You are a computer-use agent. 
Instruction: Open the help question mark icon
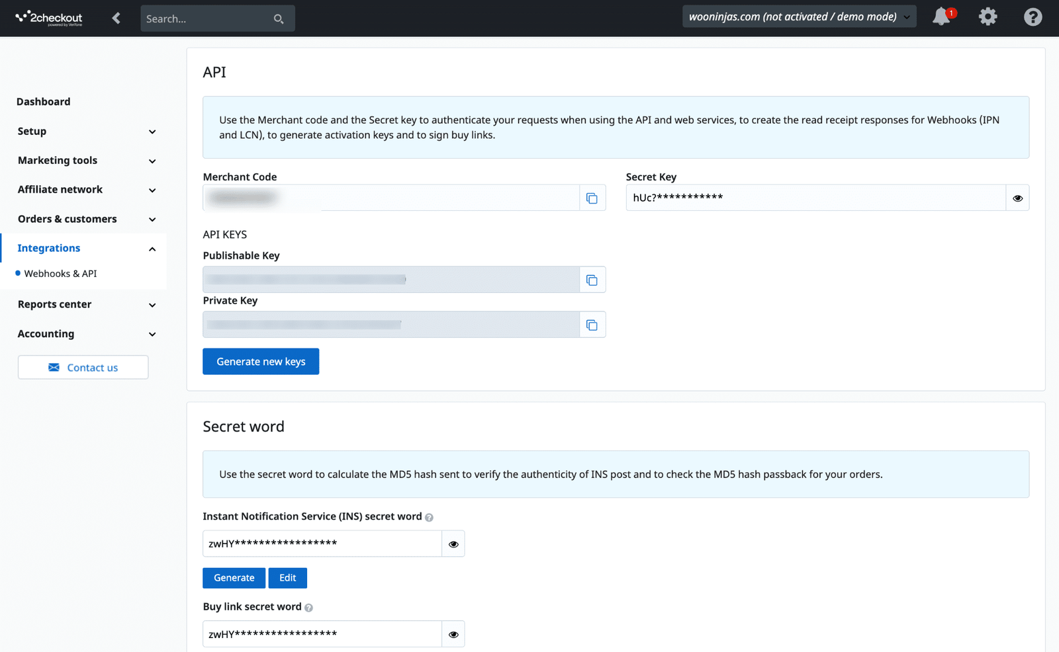click(x=1033, y=17)
